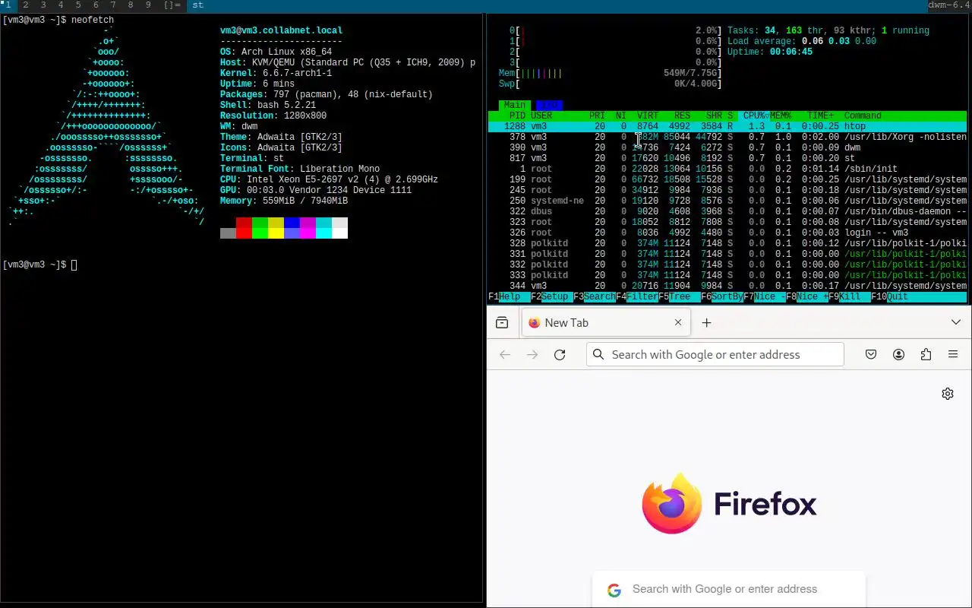972x608 pixels.
Task: Click F8 Nice + in htop
Action: 807,296
